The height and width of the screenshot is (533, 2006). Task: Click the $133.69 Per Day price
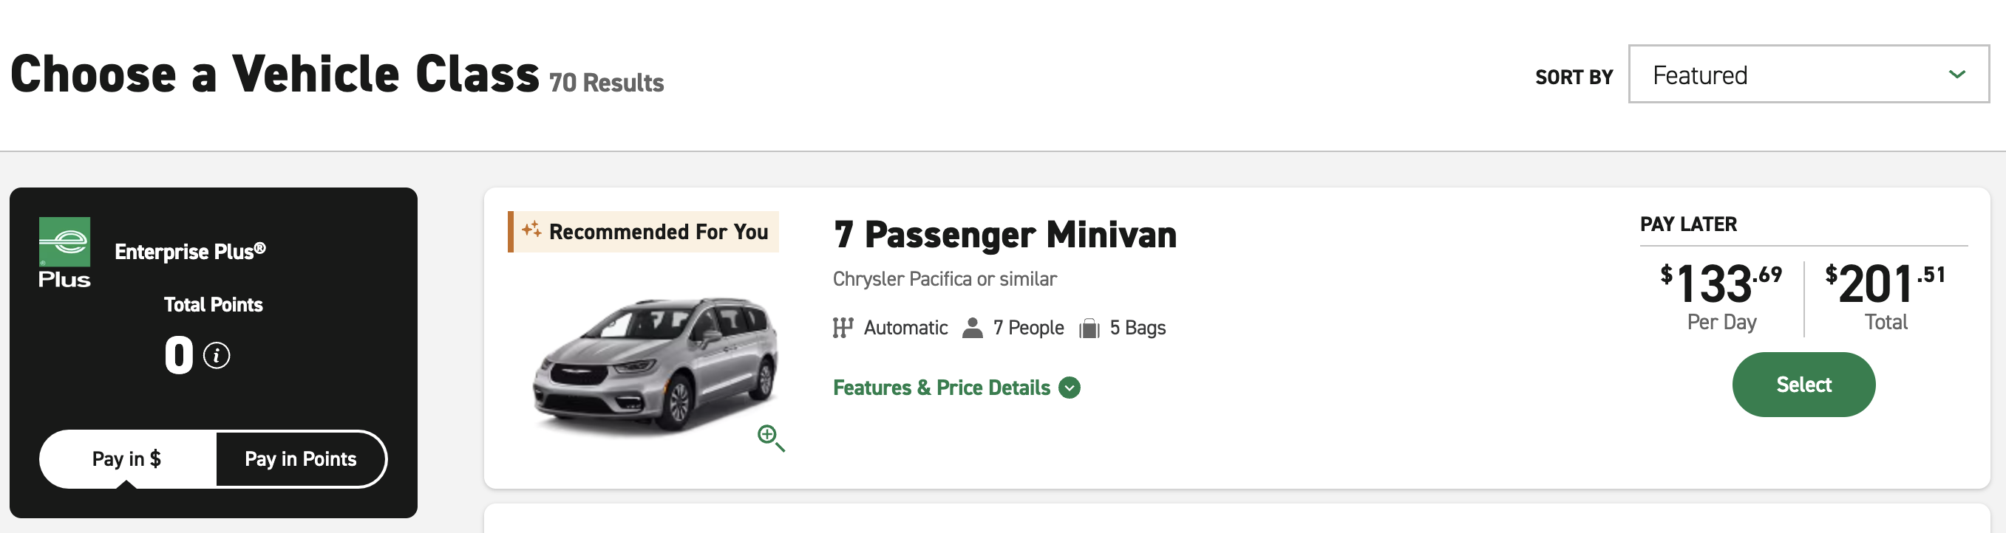1721,298
